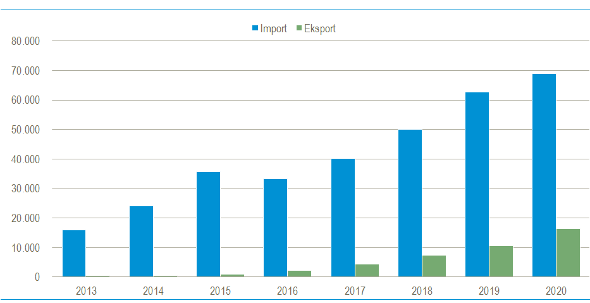Select the green Eksport bar for 2020

point(568,252)
